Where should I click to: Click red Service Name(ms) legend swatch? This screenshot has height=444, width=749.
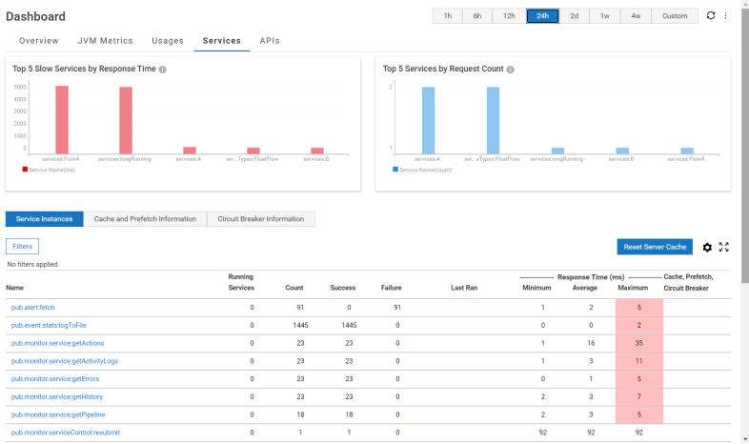click(24, 170)
